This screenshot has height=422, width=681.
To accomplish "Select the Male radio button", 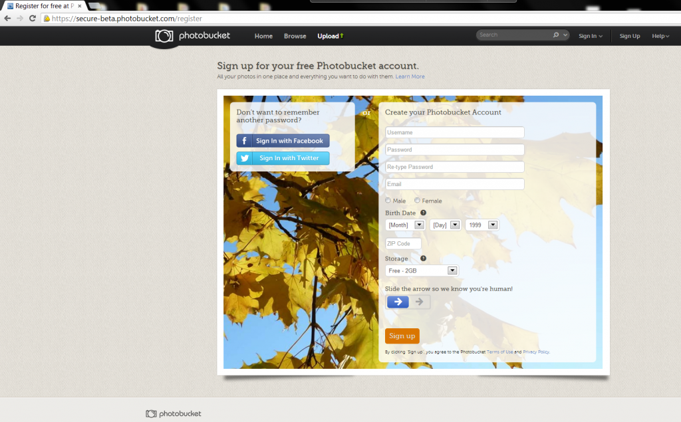I will (388, 201).
